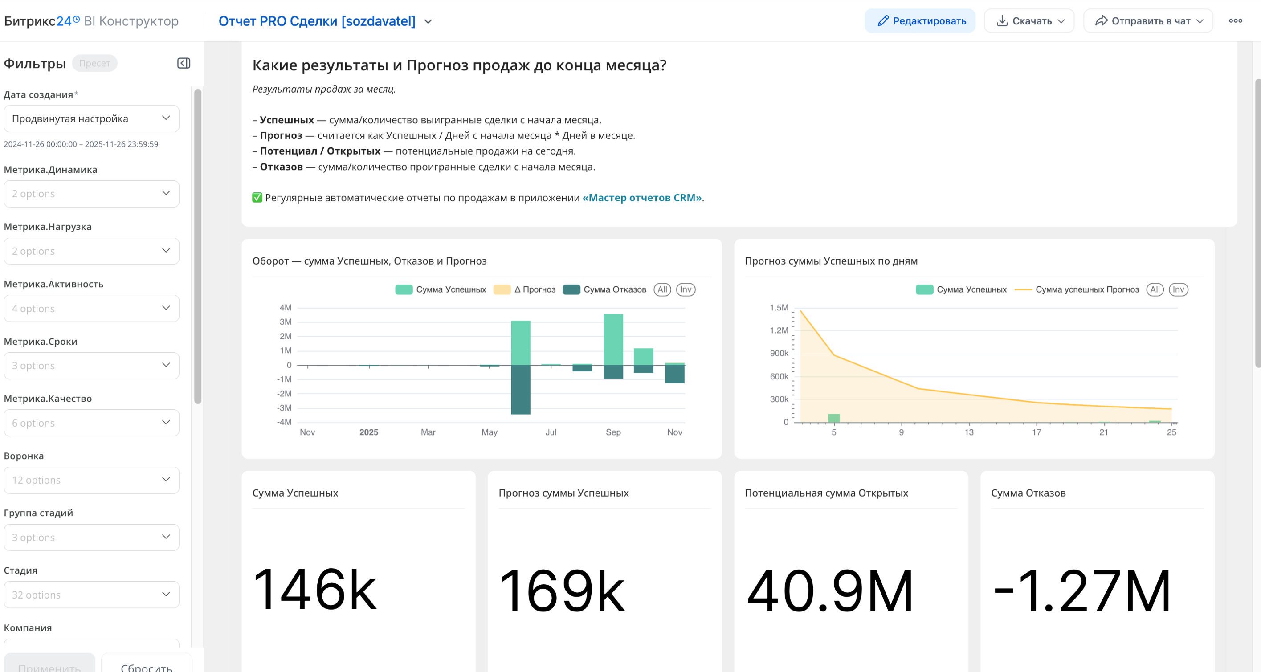The width and height of the screenshot is (1261, 672).
Task: Open report title dropdown chevron
Action: click(x=428, y=21)
